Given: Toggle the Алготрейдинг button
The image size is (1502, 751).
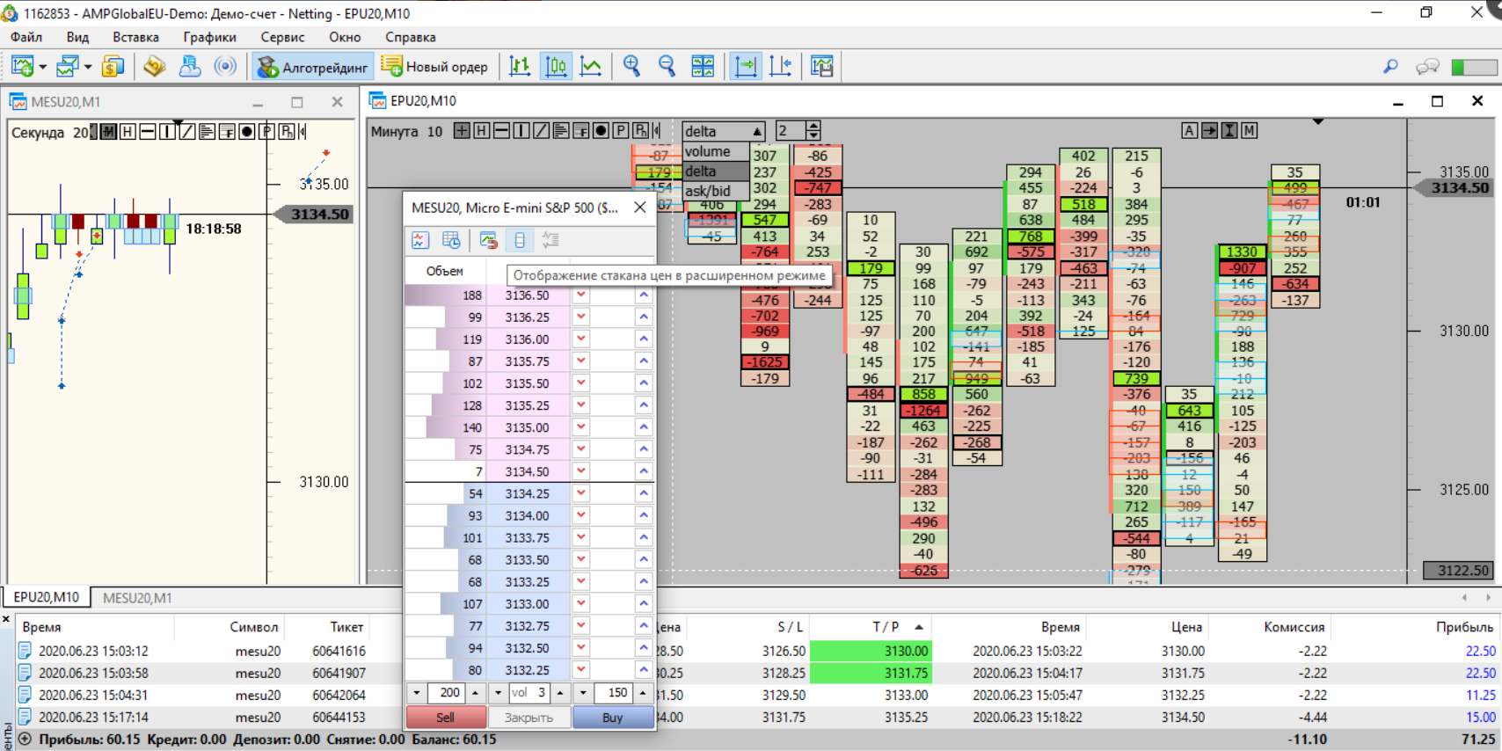Looking at the screenshot, I should (x=313, y=67).
